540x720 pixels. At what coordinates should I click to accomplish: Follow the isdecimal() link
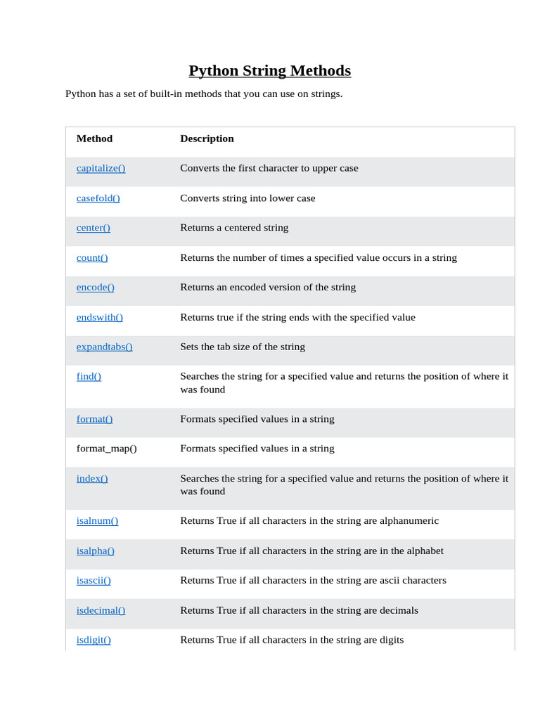click(x=101, y=610)
